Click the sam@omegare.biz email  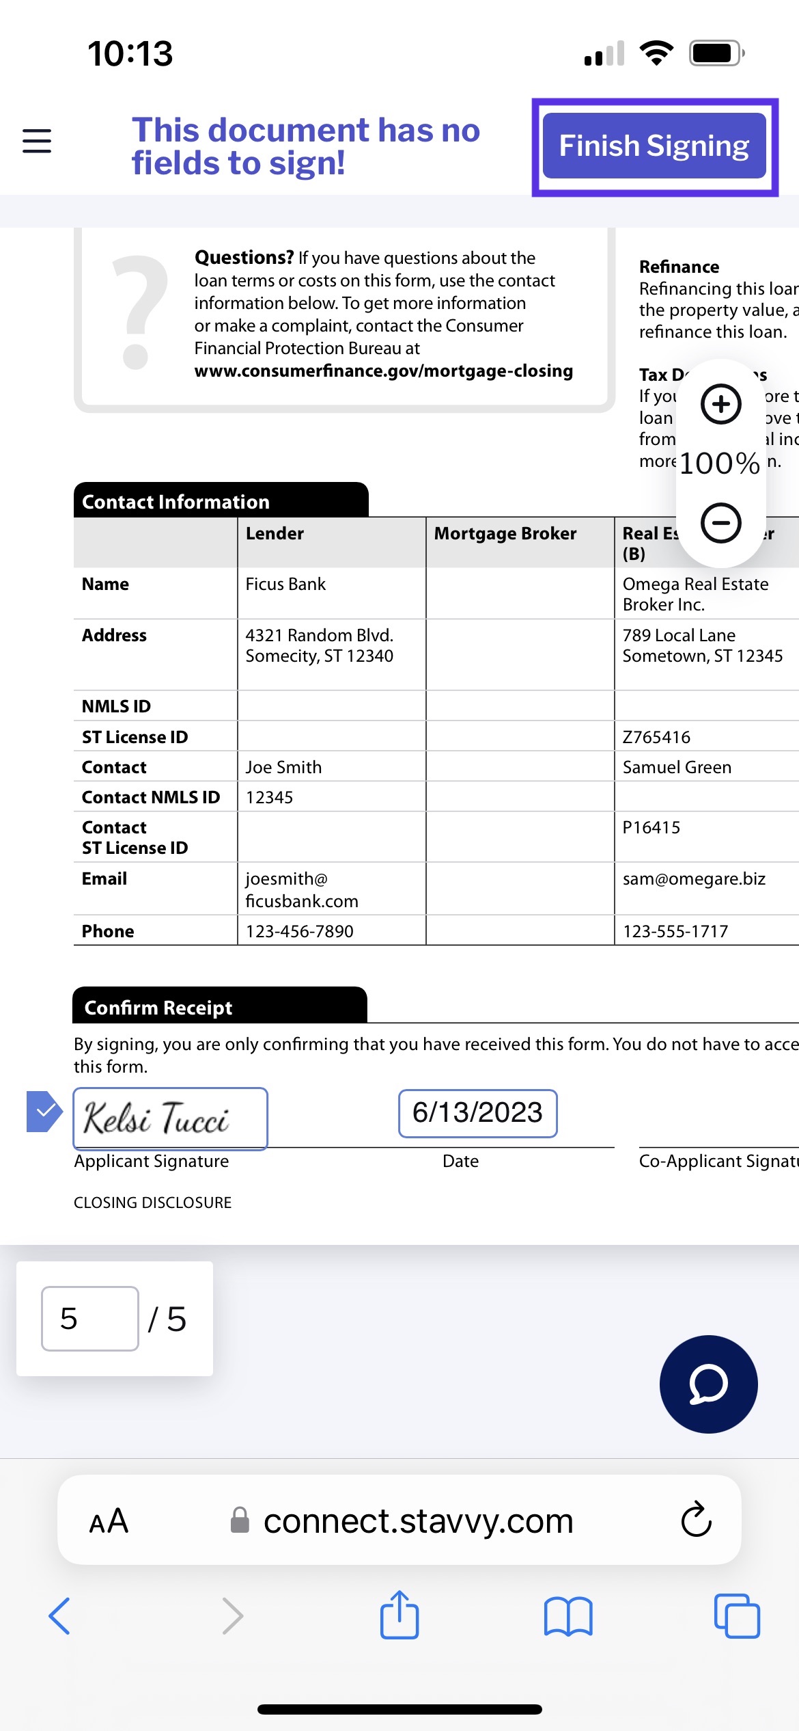pos(694,878)
